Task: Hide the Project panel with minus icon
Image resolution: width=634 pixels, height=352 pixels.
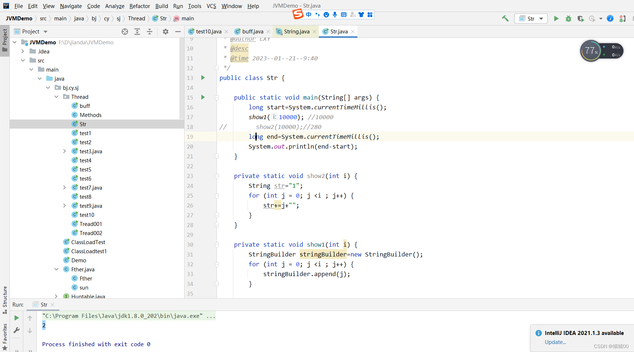Action: click(178, 32)
